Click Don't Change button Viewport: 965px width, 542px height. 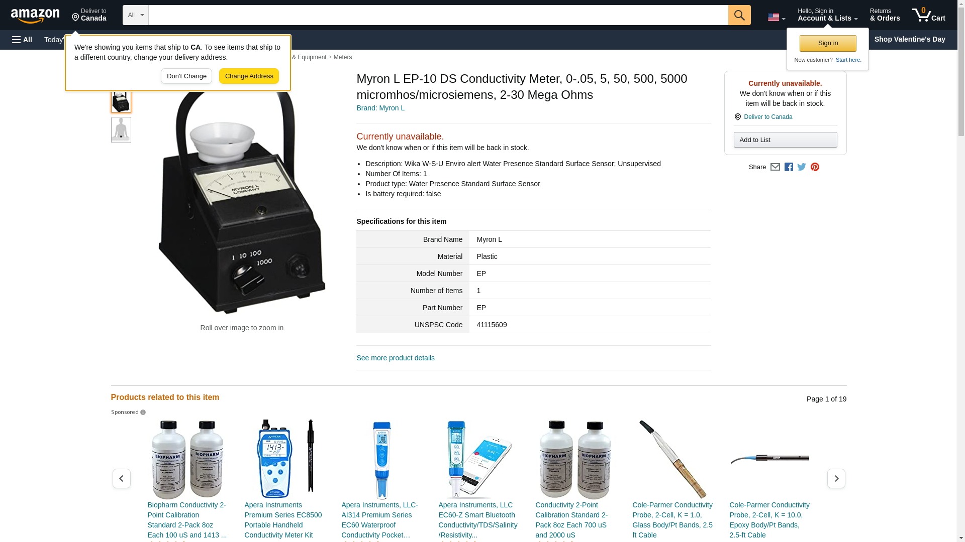click(x=186, y=76)
